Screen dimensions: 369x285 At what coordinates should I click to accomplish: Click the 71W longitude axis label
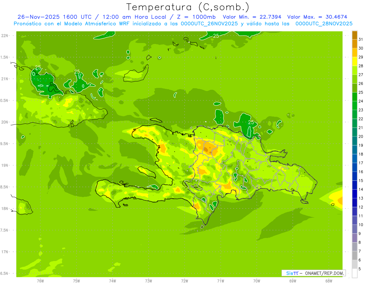[x=220, y=281]
